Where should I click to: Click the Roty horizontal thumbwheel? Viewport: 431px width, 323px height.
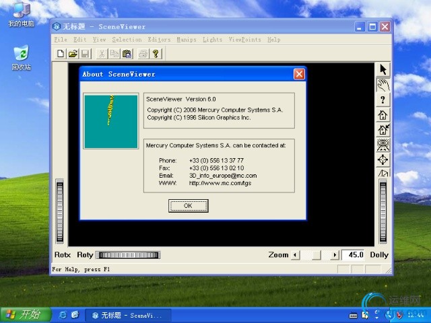point(129,255)
